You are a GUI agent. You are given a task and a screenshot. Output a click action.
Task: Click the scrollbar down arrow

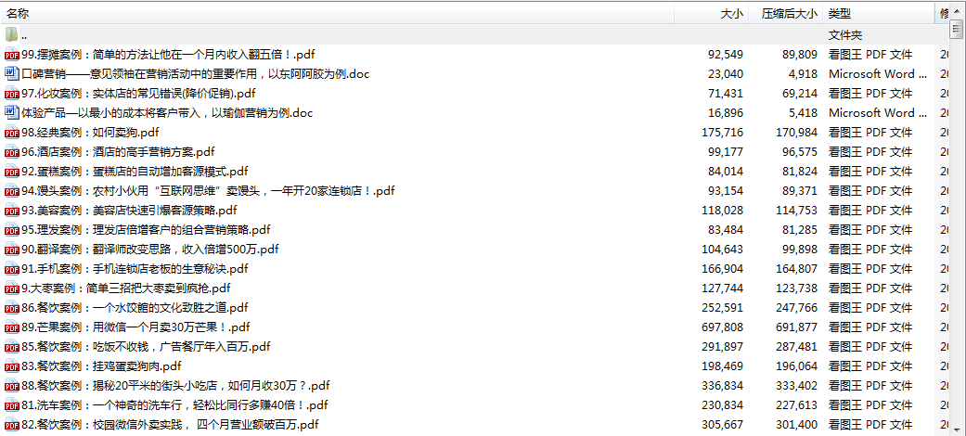point(956,425)
